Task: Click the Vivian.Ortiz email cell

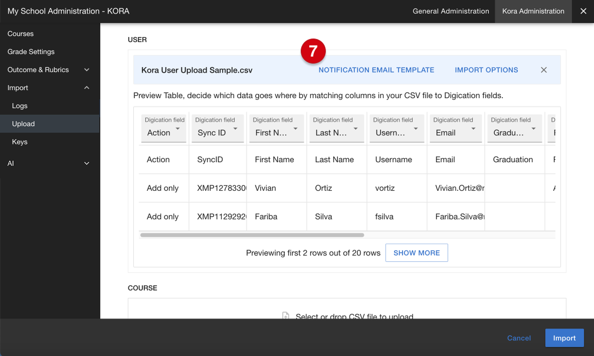Action: coord(456,188)
